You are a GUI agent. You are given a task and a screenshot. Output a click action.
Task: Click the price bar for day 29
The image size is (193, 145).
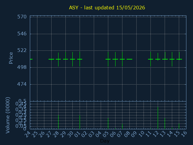(66, 56)
